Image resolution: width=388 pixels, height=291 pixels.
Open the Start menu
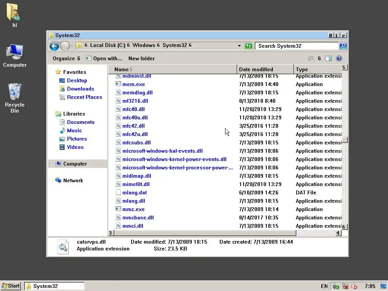coord(11,286)
